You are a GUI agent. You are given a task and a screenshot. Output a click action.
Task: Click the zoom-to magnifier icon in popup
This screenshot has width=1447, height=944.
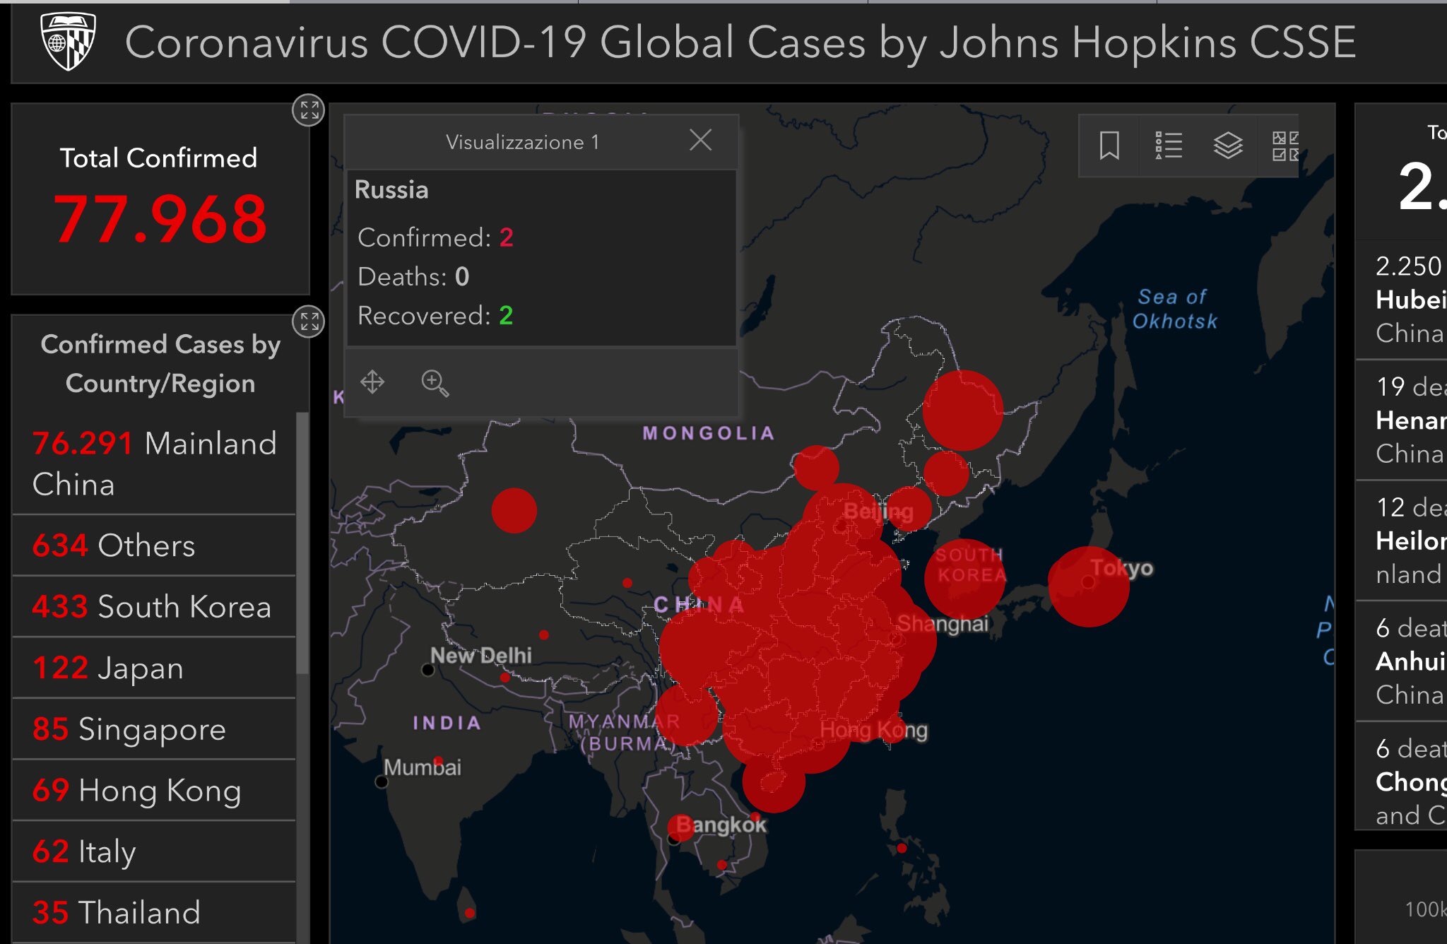coord(435,383)
